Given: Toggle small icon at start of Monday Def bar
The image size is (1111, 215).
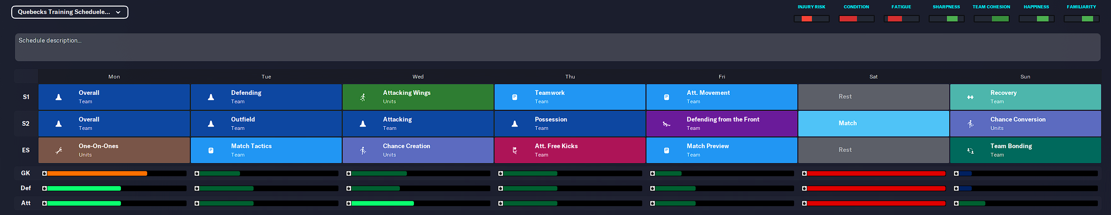Looking at the screenshot, I should [45, 188].
